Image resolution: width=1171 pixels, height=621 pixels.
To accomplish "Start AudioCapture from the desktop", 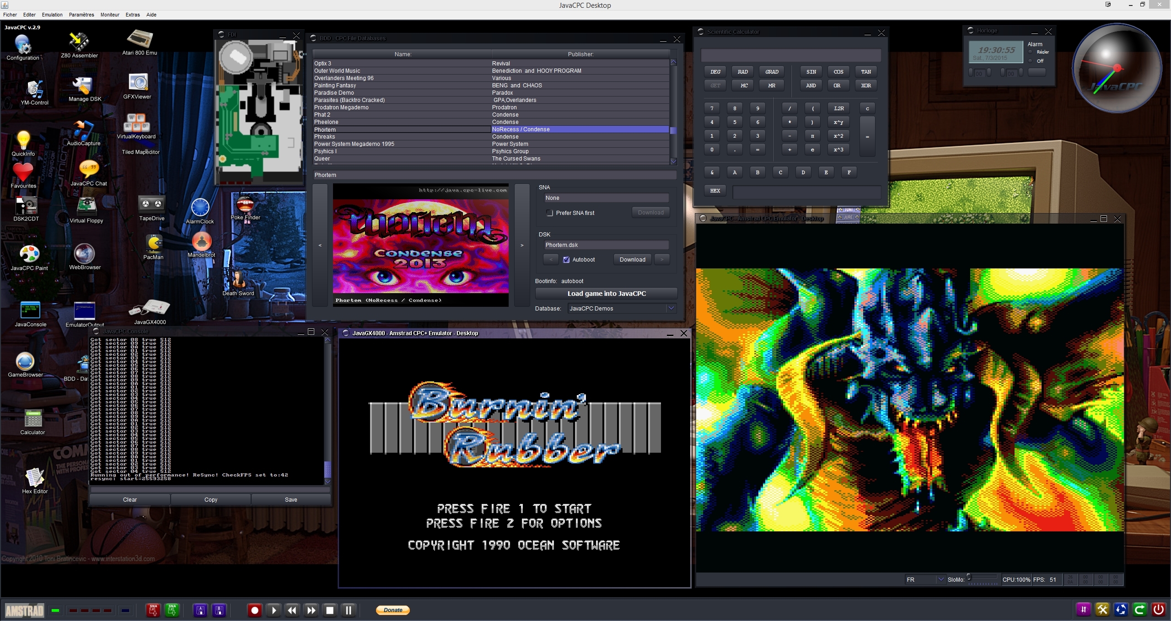I will coord(83,133).
